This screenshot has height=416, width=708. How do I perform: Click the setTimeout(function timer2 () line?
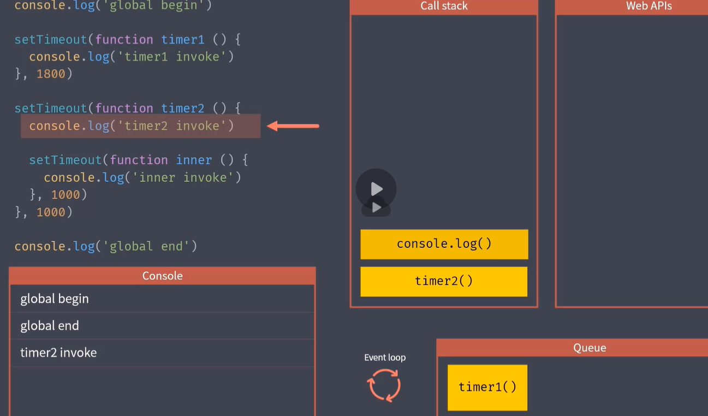click(128, 108)
